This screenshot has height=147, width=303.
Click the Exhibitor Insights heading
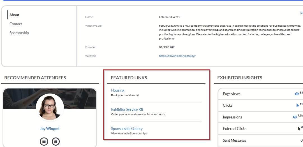[x=240, y=78]
